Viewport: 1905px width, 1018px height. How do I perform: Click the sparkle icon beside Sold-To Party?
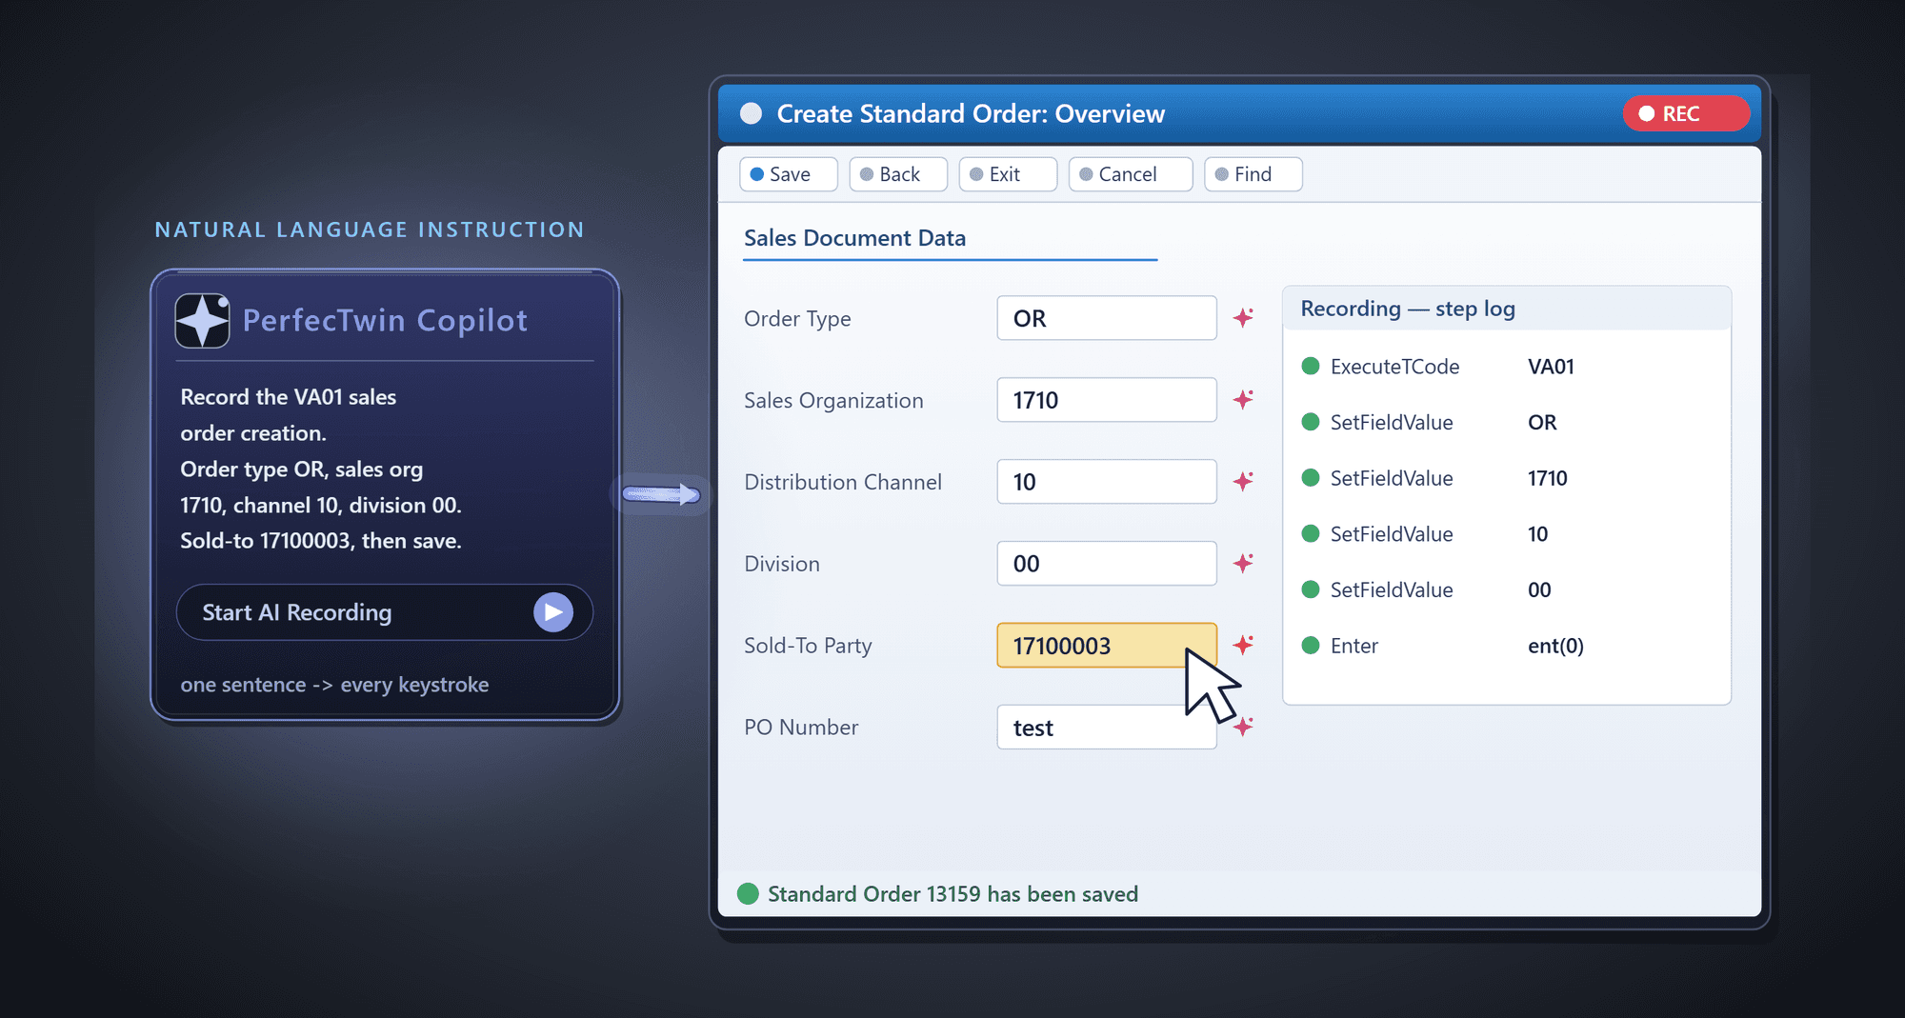(1243, 645)
